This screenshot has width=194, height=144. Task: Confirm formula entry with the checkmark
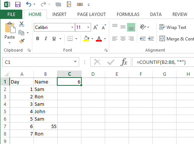[111, 62]
